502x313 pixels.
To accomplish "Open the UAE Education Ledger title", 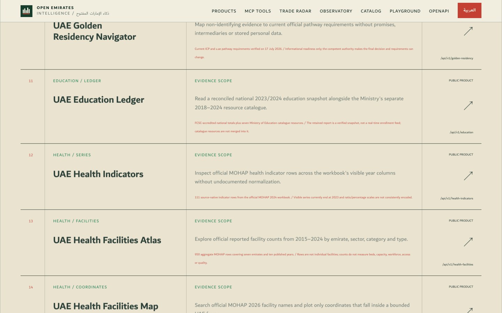I will click(99, 100).
